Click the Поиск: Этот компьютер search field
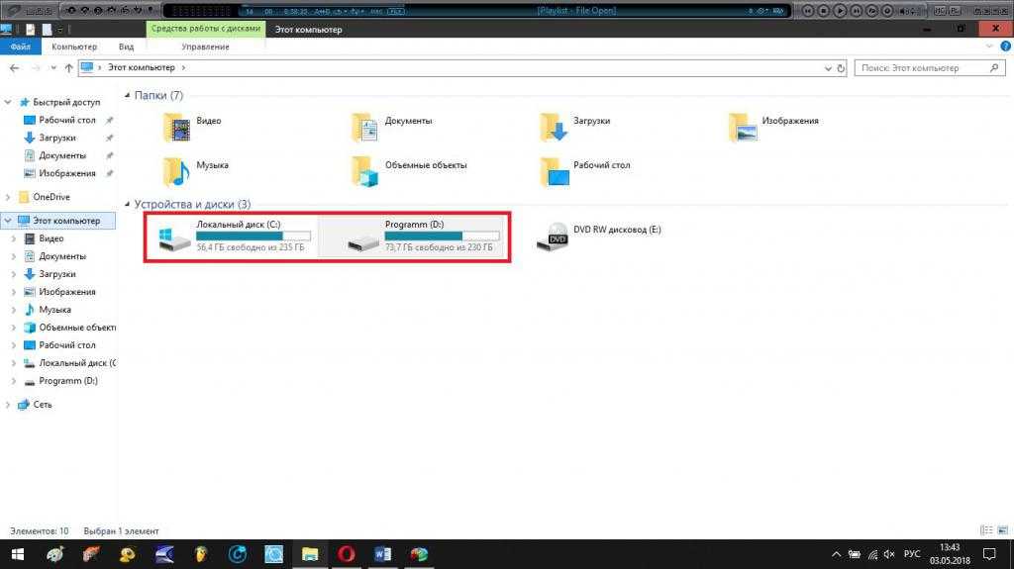 click(921, 68)
